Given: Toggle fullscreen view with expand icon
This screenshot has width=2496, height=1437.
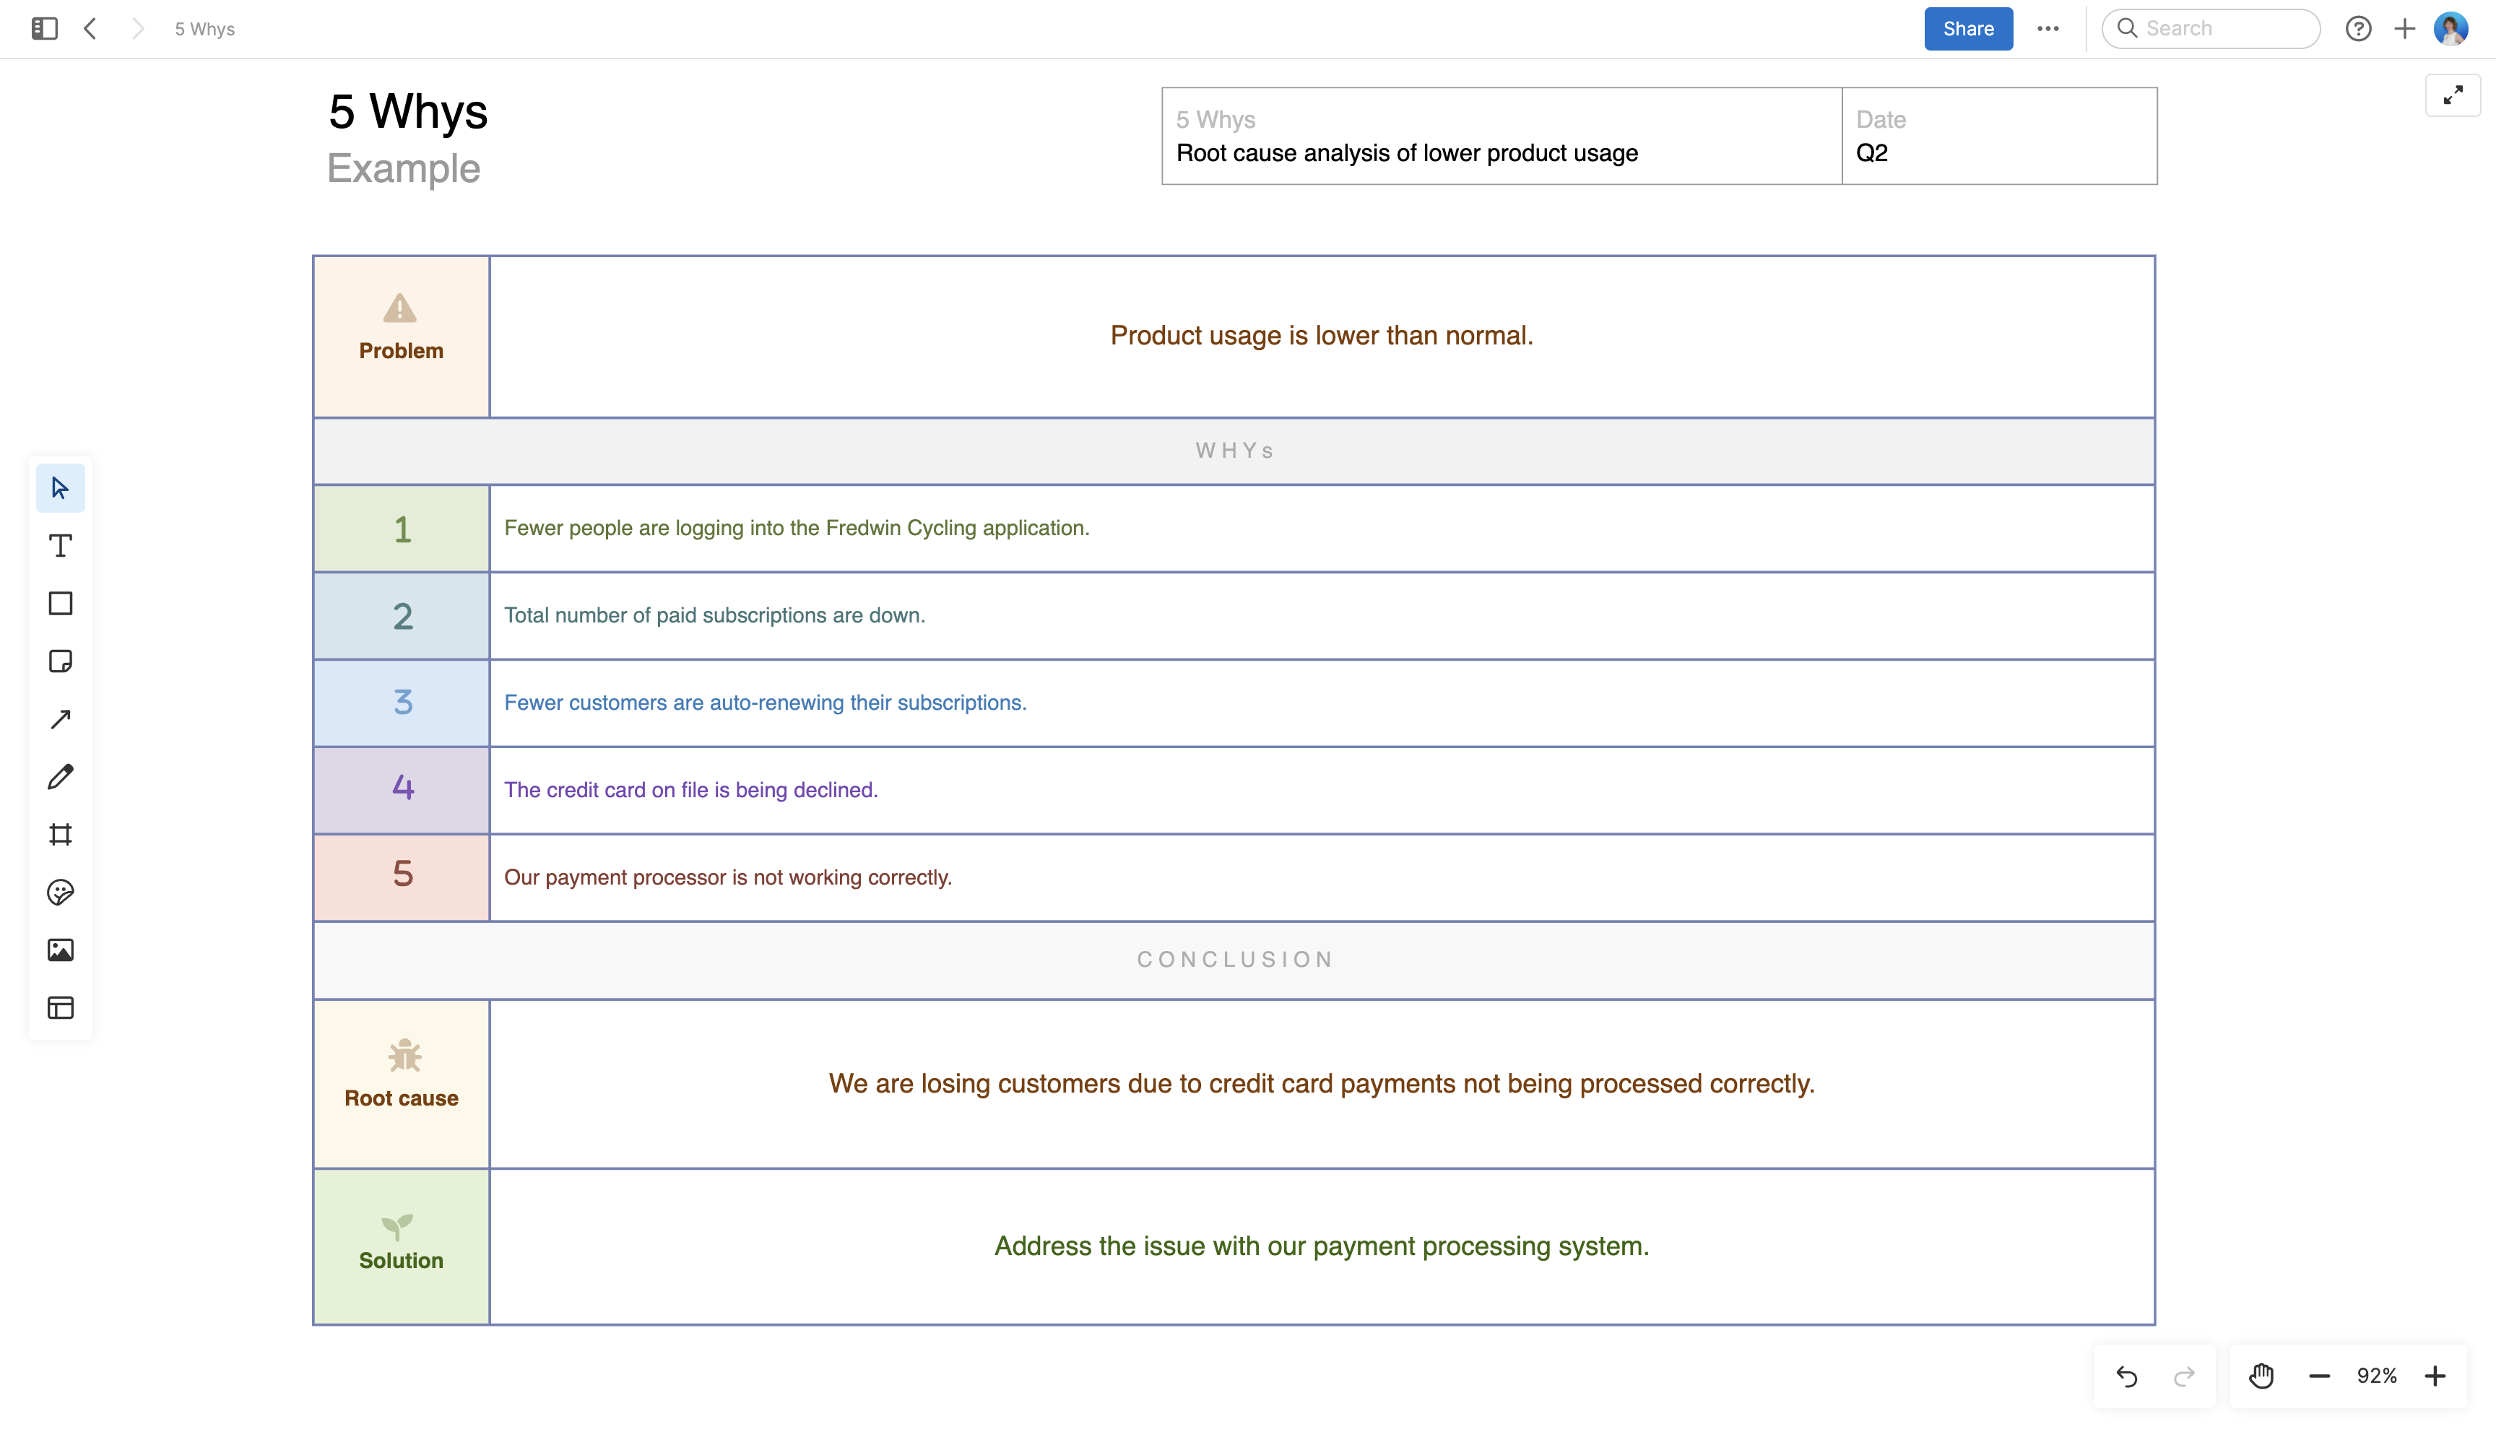Looking at the screenshot, I should click(x=2453, y=95).
